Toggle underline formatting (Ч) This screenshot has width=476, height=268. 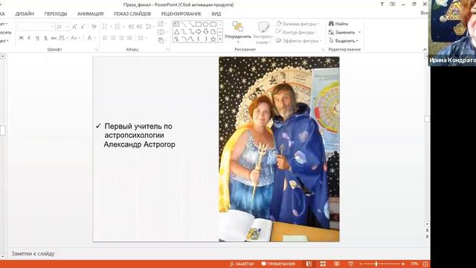click(x=37, y=38)
